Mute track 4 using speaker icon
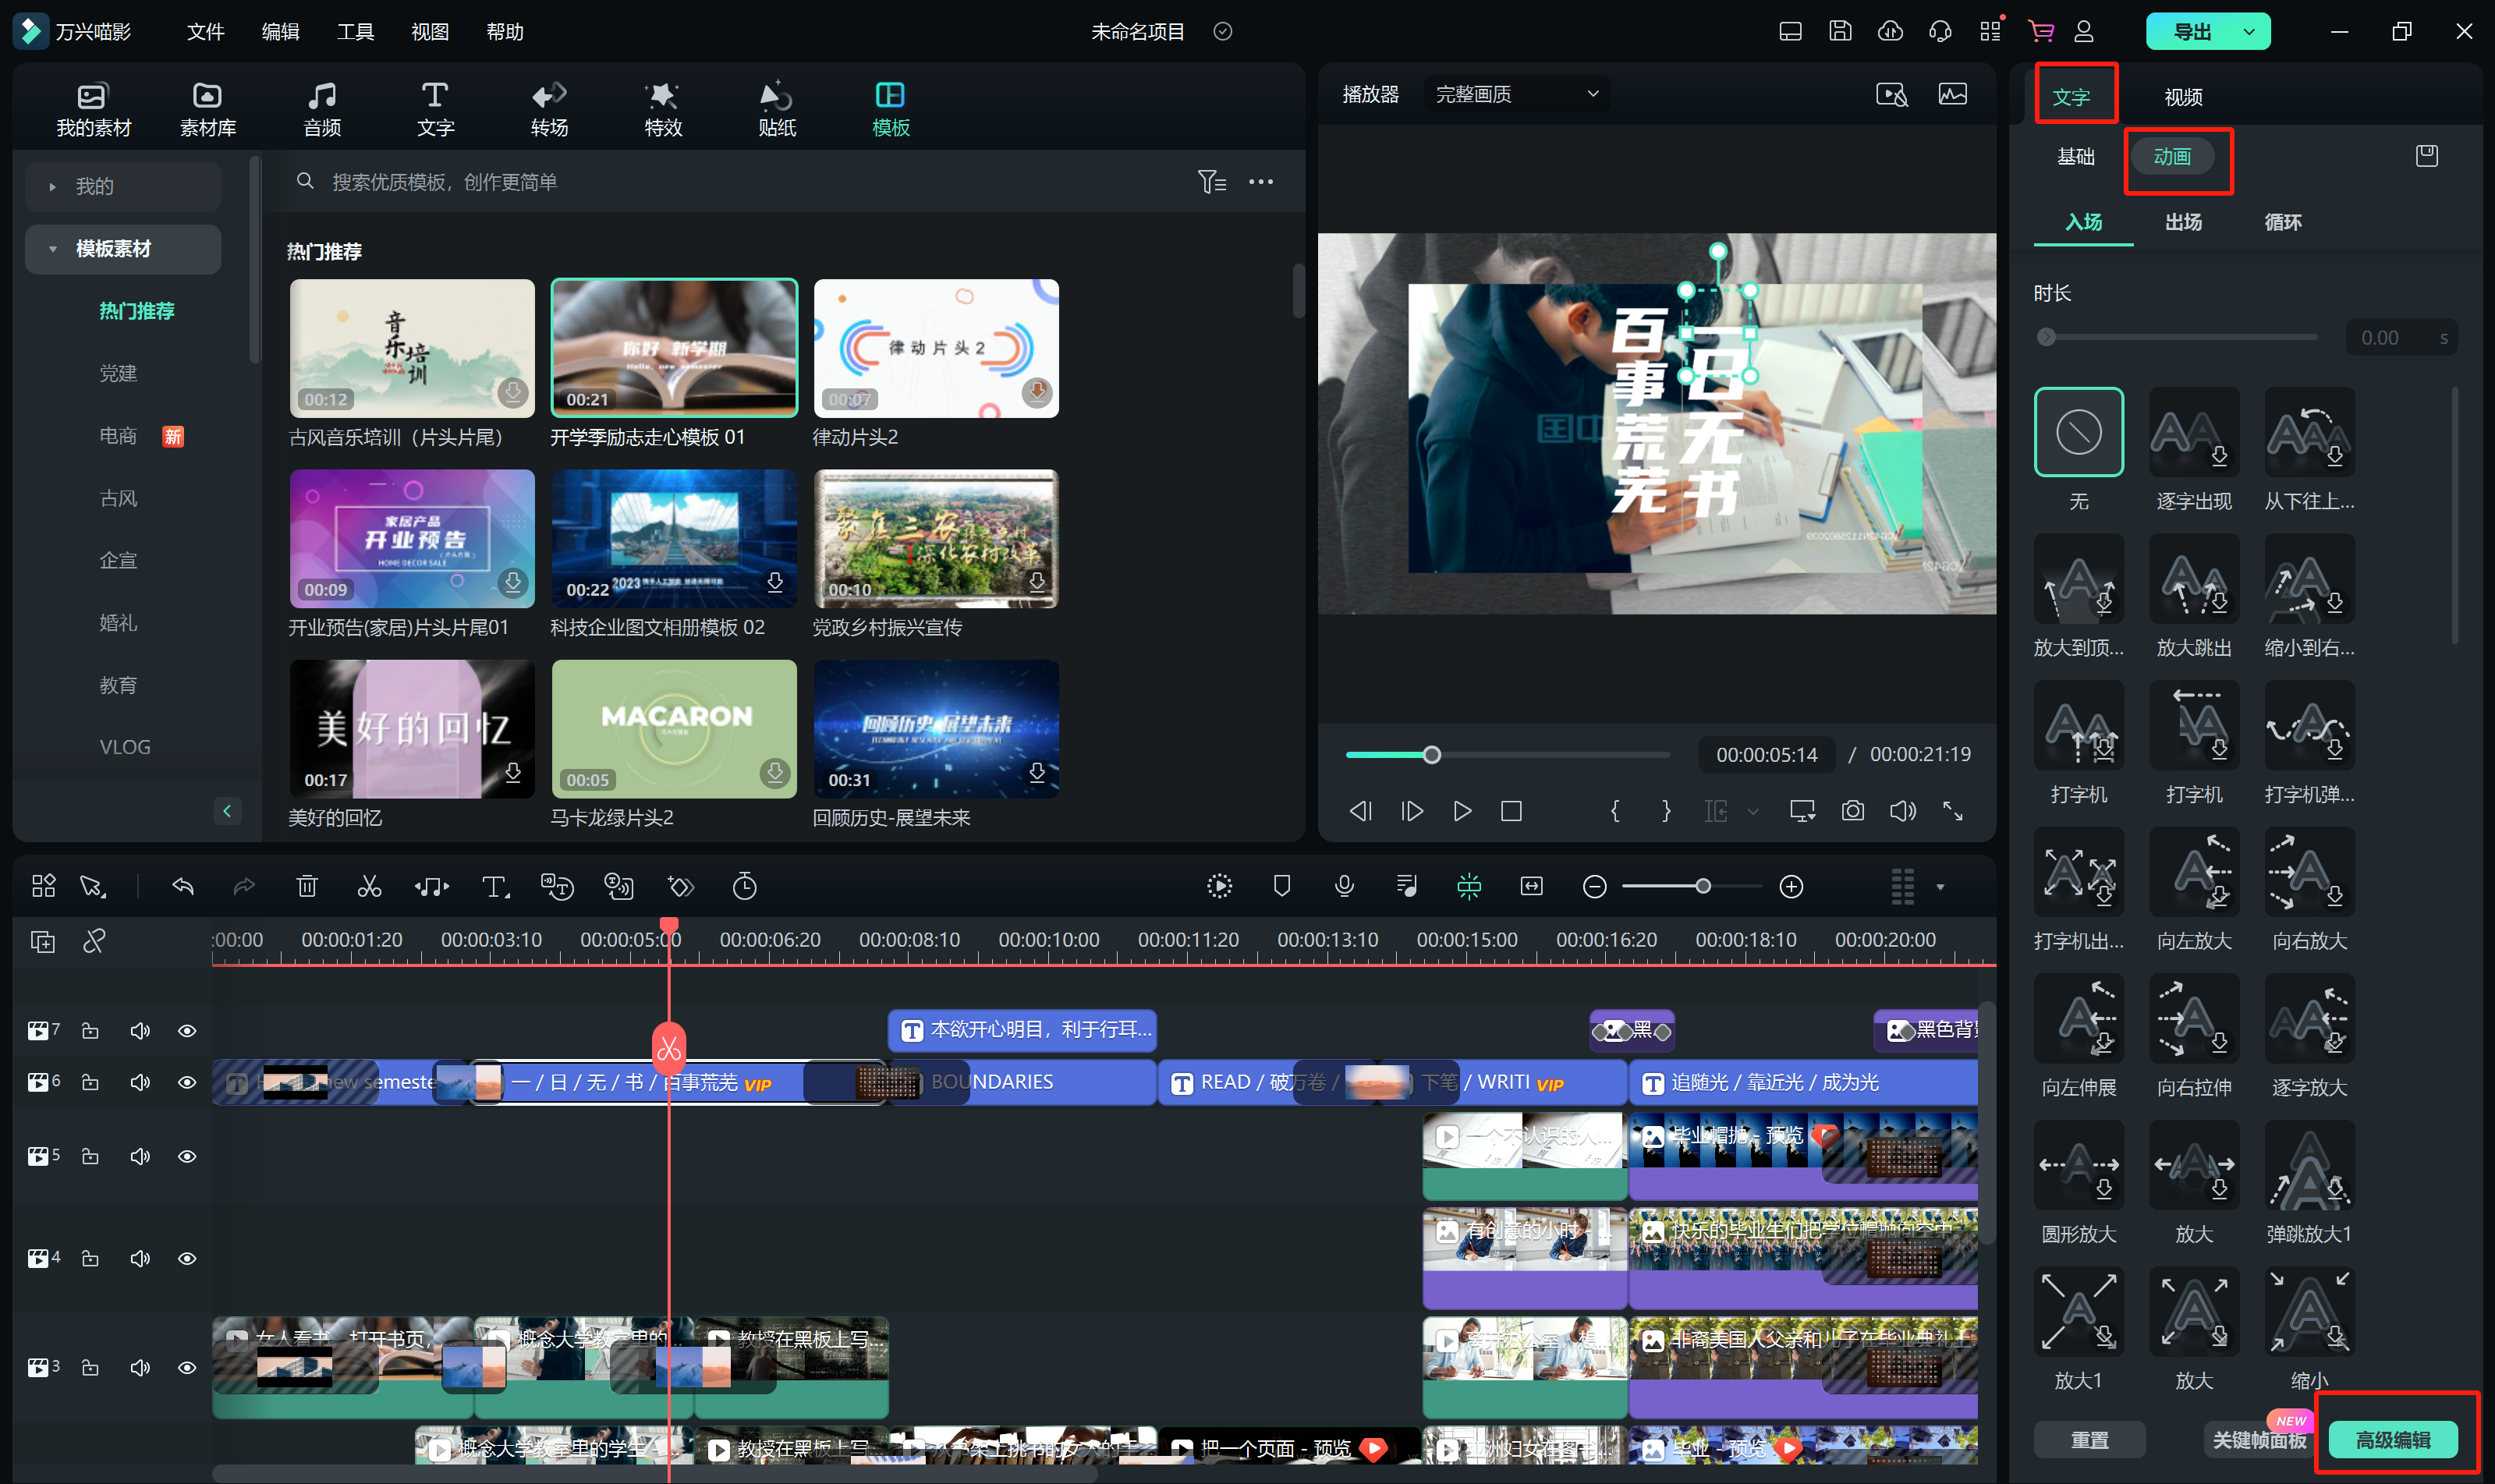Viewport: 2495px width, 1484px height. point(140,1258)
